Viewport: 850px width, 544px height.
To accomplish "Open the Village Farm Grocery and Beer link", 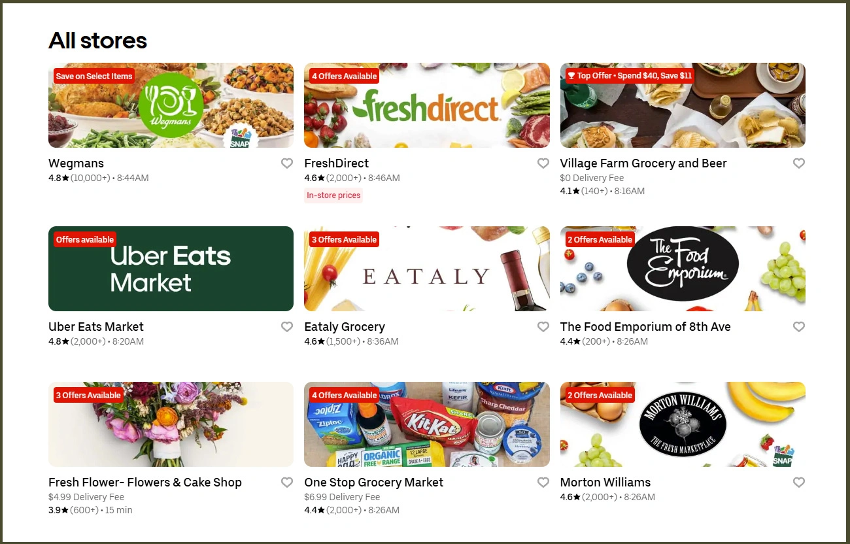I will point(643,163).
